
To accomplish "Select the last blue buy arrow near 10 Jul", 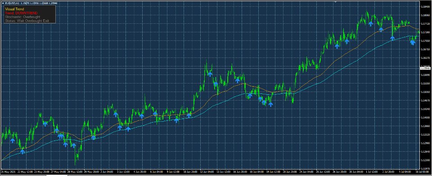I will pyautogui.click(x=413, y=42).
